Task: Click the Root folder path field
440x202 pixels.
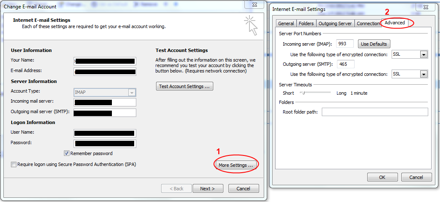Action: coord(374,112)
